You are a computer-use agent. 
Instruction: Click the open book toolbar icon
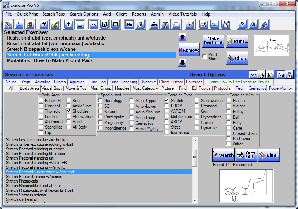coord(215,24)
